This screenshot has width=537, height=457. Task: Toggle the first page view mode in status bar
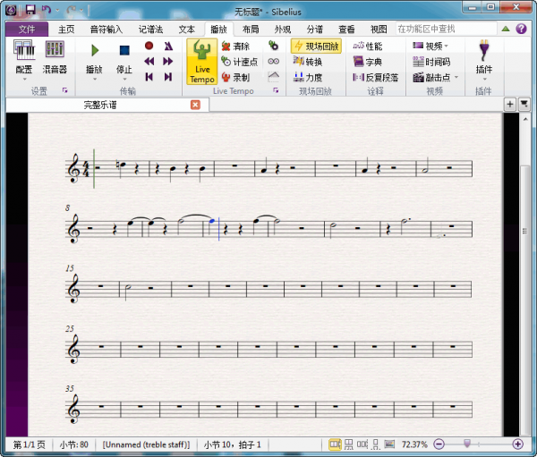coord(335,444)
